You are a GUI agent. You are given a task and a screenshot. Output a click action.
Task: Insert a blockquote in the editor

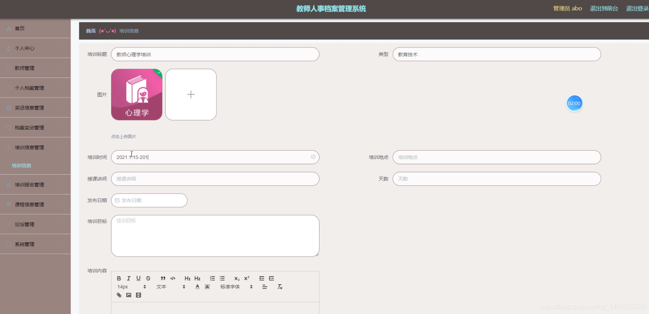tap(163, 278)
